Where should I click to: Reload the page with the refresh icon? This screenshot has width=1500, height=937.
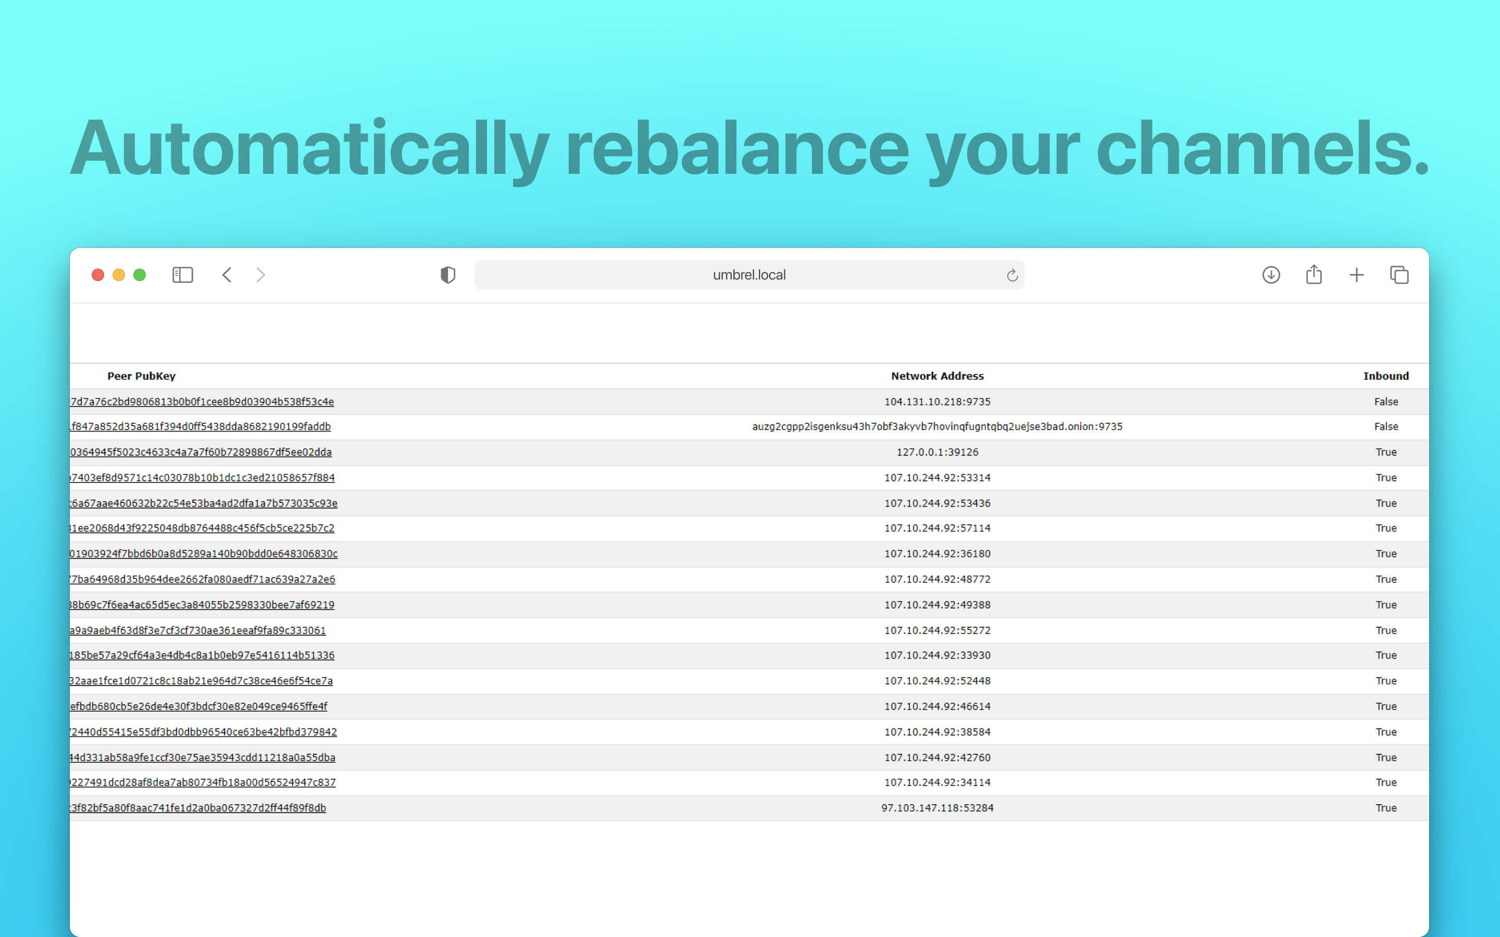click(1011, 275)
